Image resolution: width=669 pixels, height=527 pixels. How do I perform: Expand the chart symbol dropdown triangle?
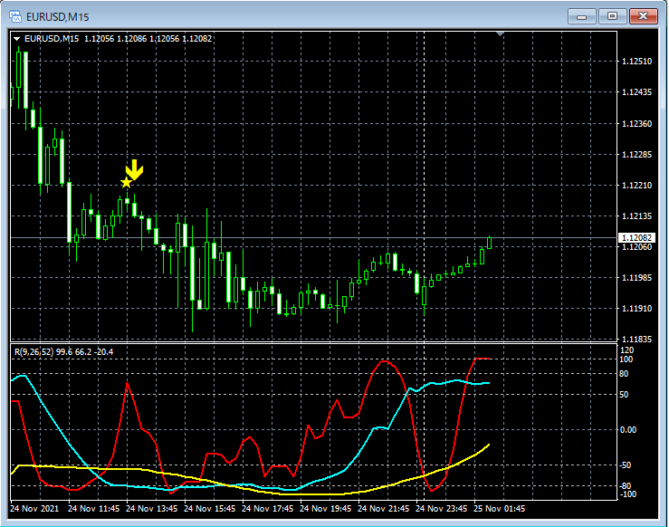(17, 39)
